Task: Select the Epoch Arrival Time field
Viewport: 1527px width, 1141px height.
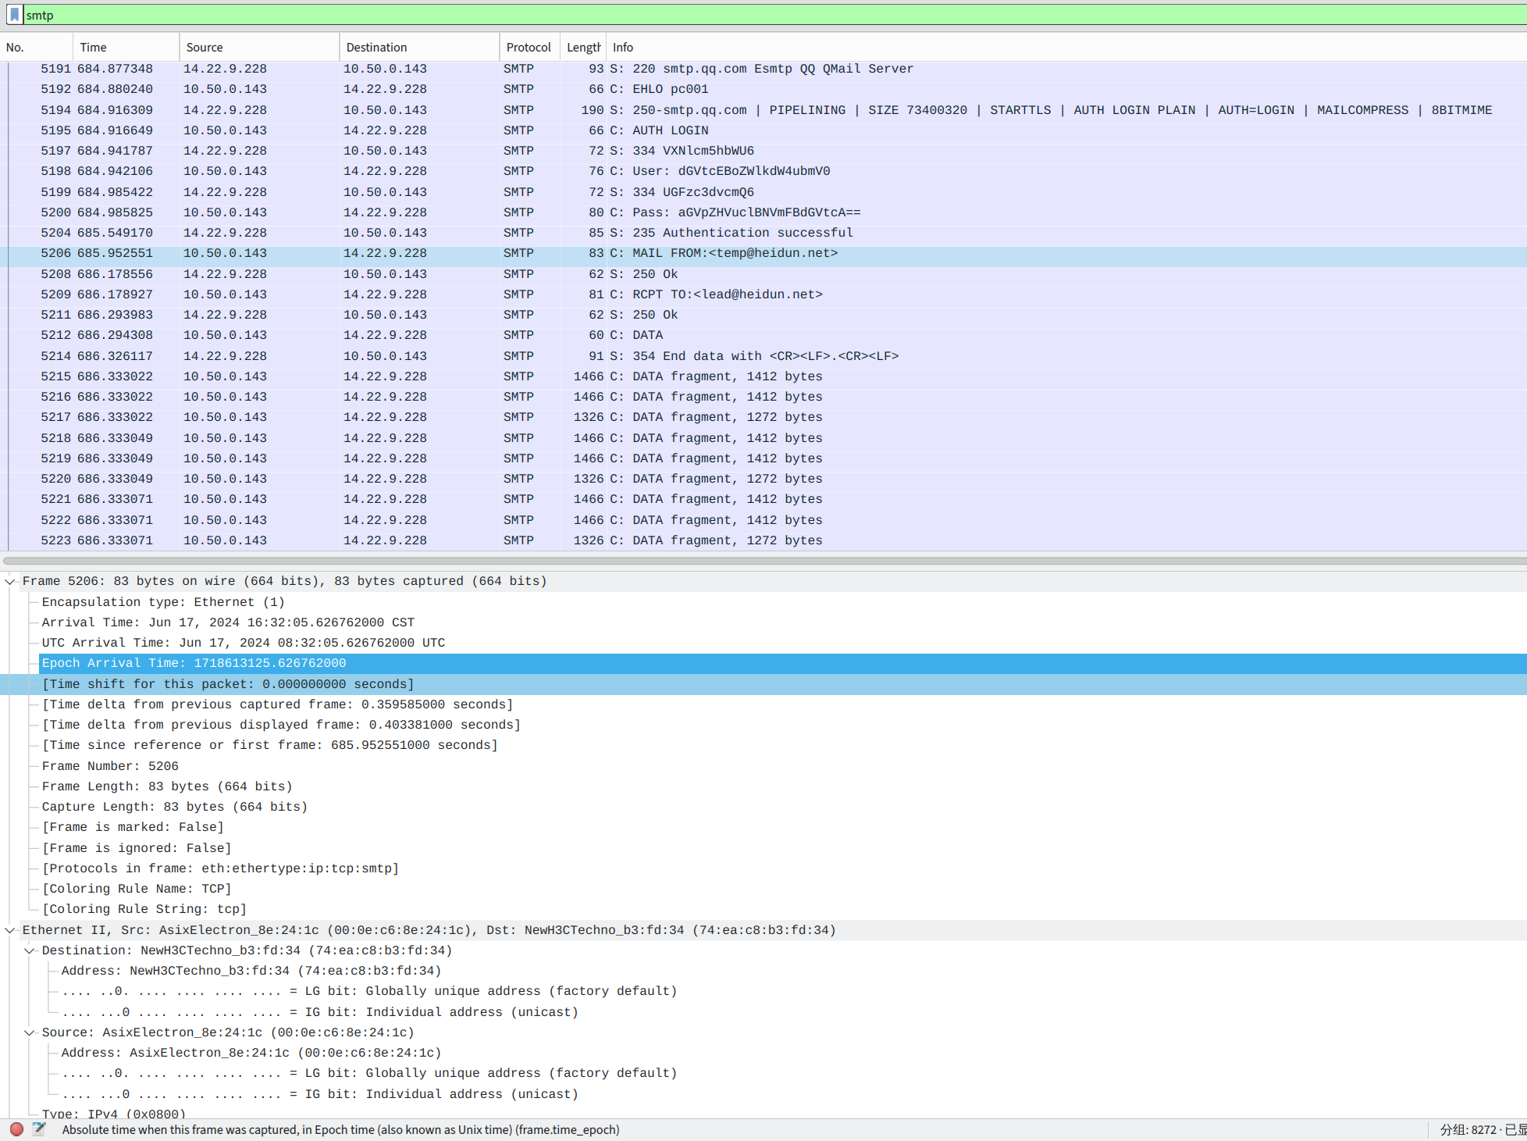Action: [x=194, y=663]
